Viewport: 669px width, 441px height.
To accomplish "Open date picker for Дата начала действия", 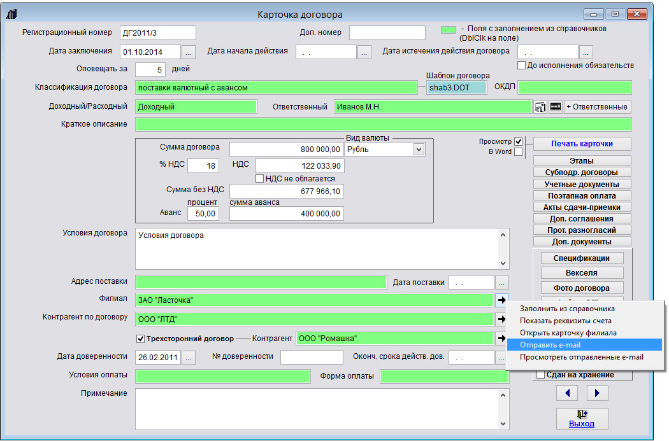I will coord(364,52).
